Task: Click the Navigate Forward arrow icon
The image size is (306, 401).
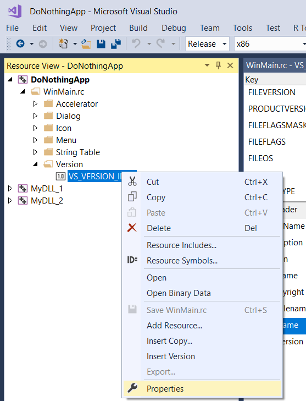Action: coord(43,44)
